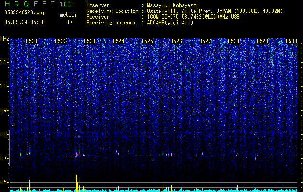Image resolution: width=303 pixels, height=192 pixels.
Task: Click the 0526 time marker
Action: tap(176, 41)
